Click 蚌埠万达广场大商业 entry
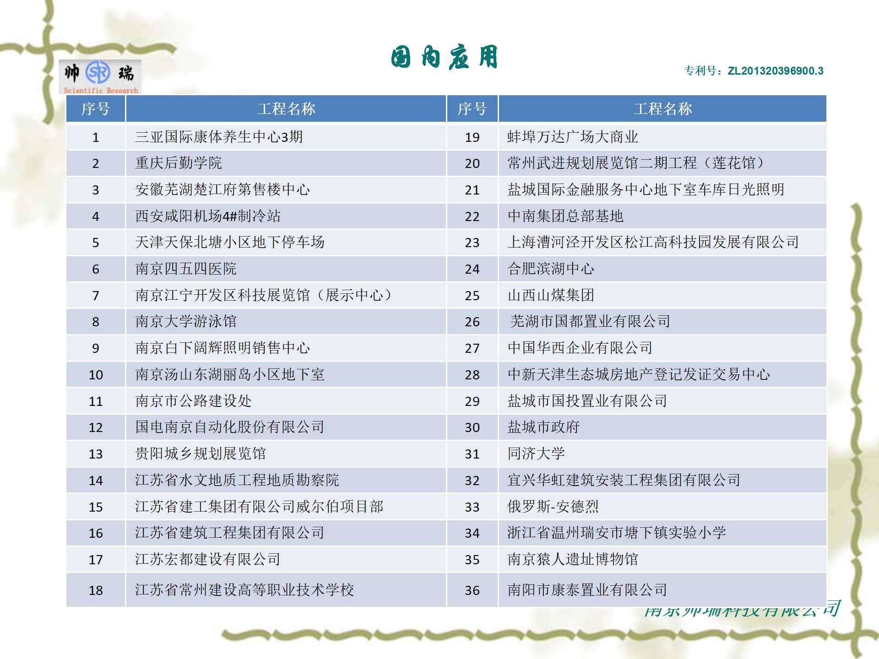The height and width of the screenshot is (659, 879). click(662, 137)
